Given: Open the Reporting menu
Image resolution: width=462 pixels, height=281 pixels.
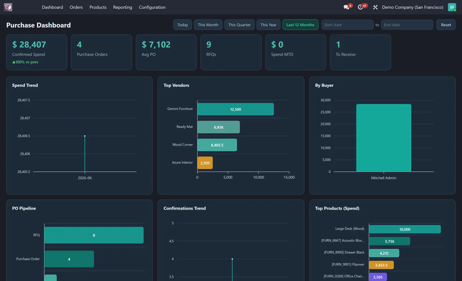Looking at the screenshot, I should click(122, 7).
